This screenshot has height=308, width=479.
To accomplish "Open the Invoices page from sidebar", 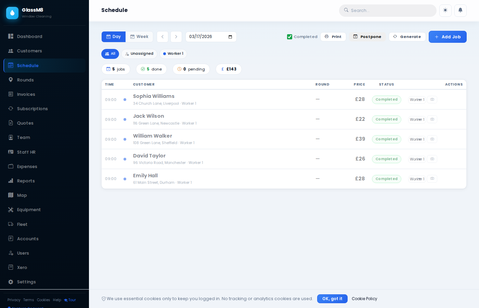I will 26,94.
